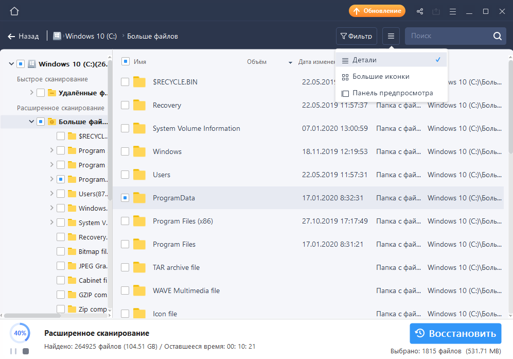Select Детали view option

point(391,60)
